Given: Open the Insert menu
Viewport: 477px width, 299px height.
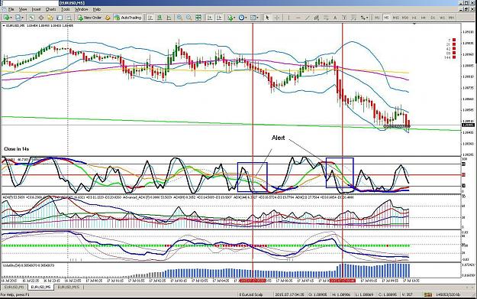Looking at the screenshot, I should point(36,9).
